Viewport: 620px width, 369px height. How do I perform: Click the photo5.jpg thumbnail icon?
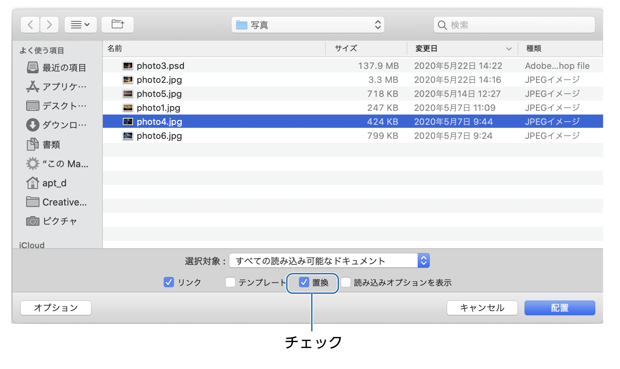[x=128, y=94]
